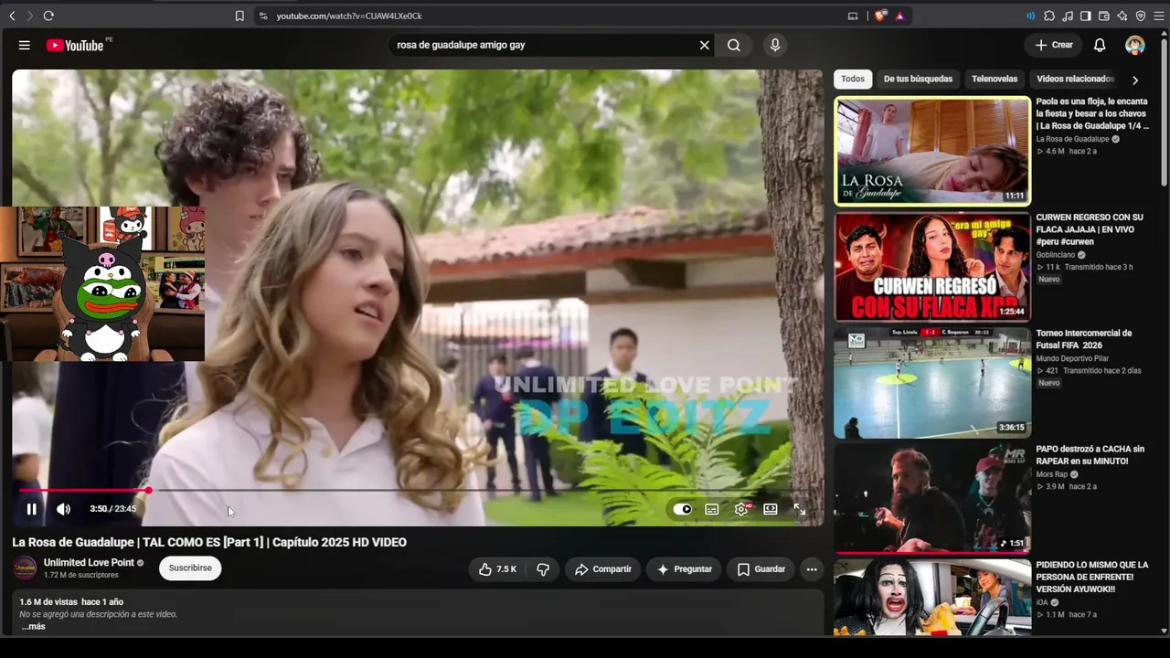Image resolution: width=1170 pixels, height=658 pixels.
Task: Open the 'PIDIENDO LO MISMO QUE LA PERSONA' title
Action: click(x=1091, y=578)
